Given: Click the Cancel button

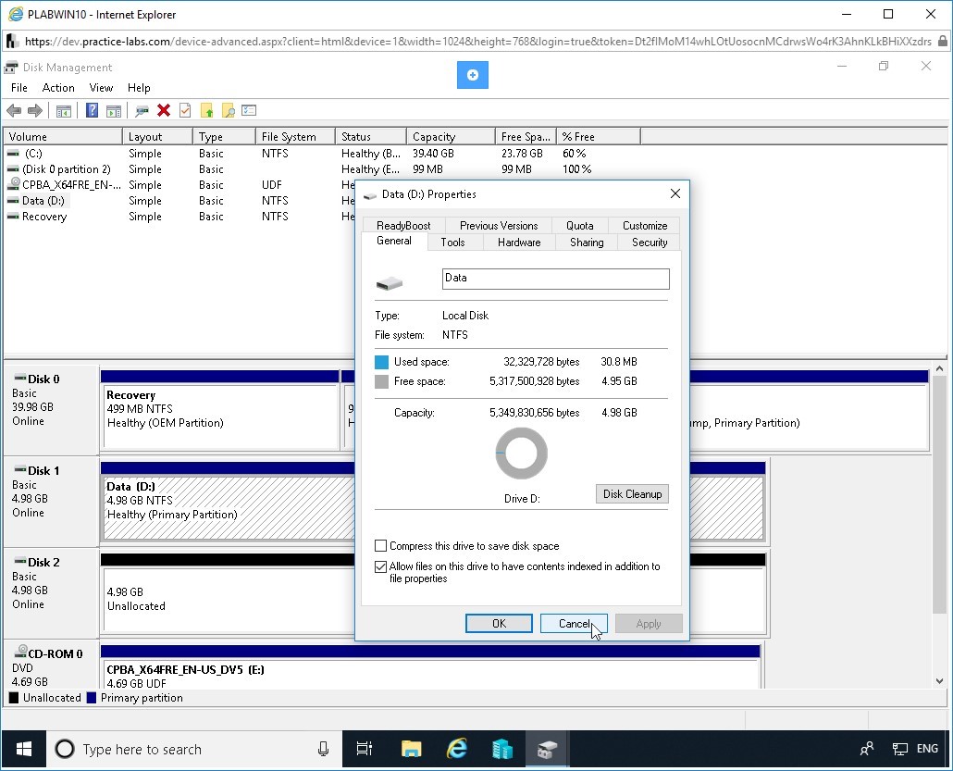Looking at the screenshot, I should [574, 623].
